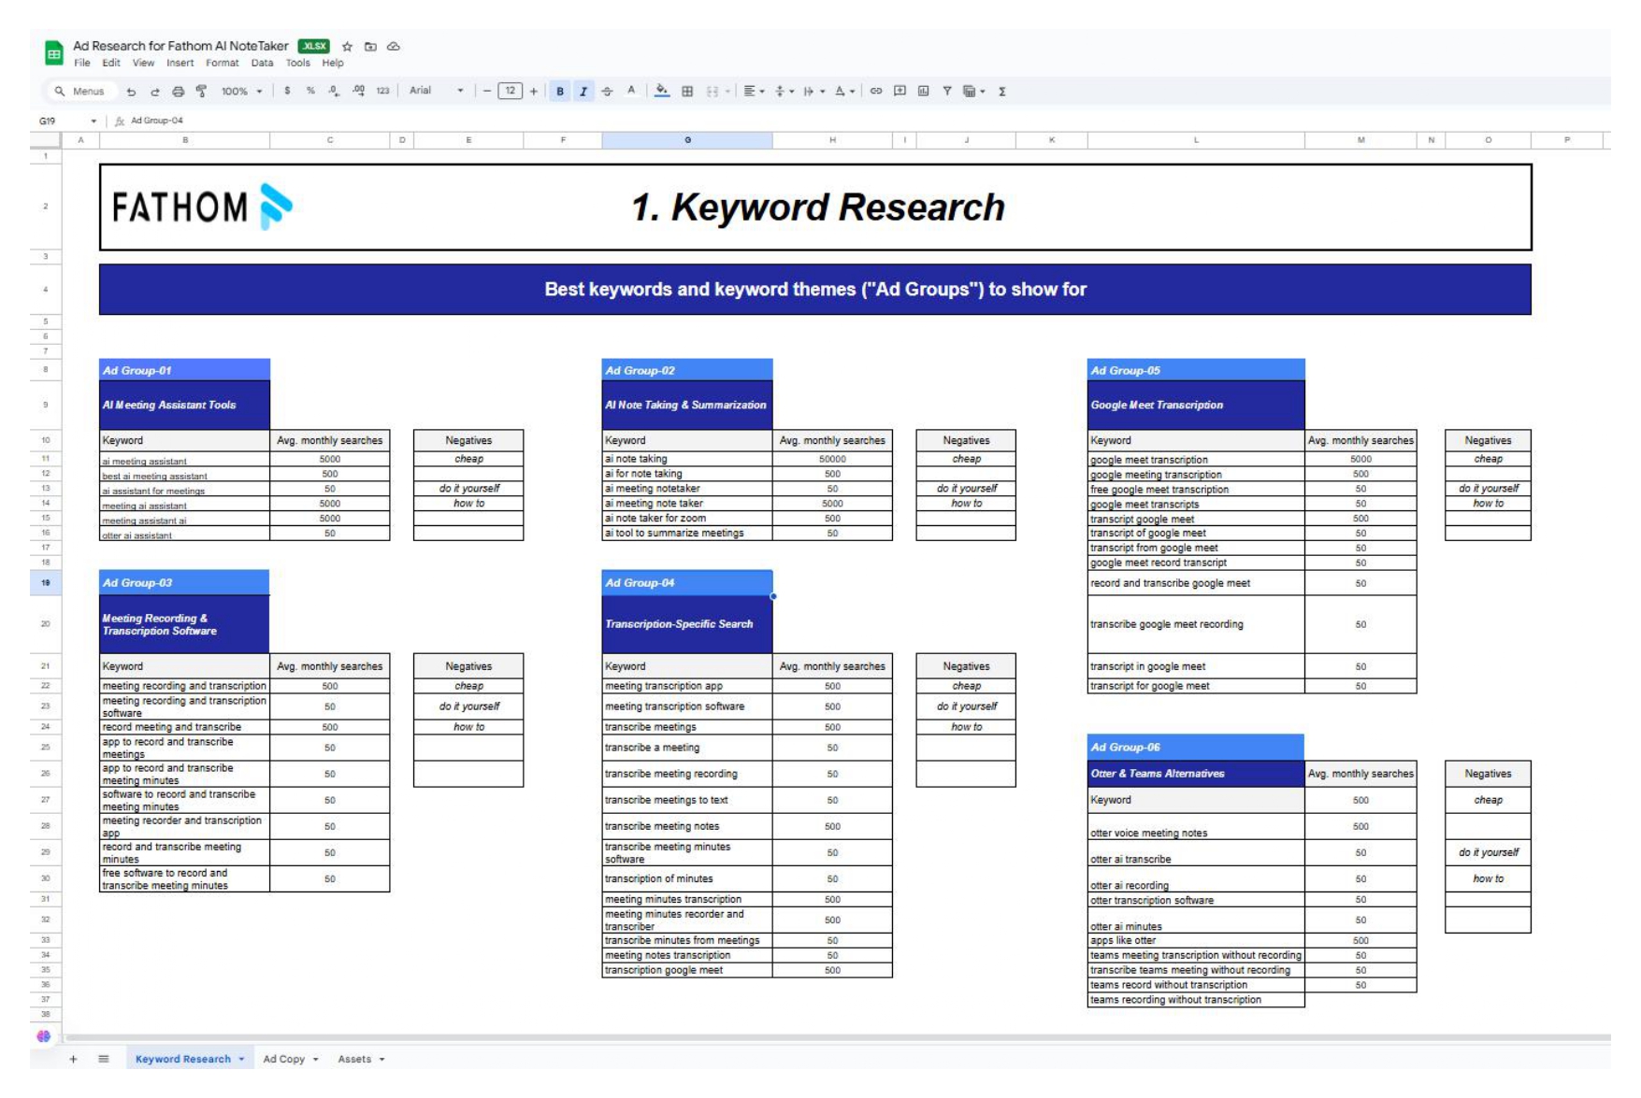Increase decimal places
The width and height of the screenshot is (1641, 1098).
pos(358,92)
